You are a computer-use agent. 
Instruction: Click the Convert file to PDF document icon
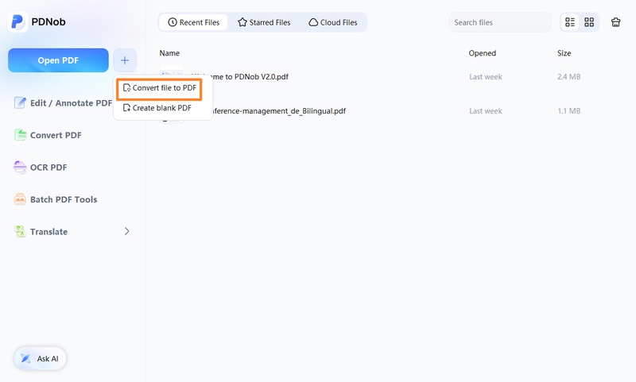pyautogui.click(x=126, y=88)
